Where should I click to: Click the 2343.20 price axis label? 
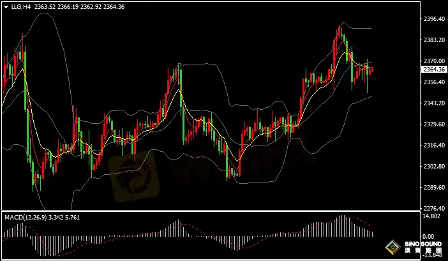pos(435,103)
